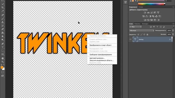
Task: Toggle adjustment layers filter
Action: click(154, 27)
